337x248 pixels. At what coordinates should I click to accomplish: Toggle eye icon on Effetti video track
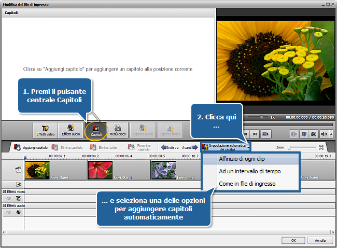pyautogui.click(x=8, y=198)
